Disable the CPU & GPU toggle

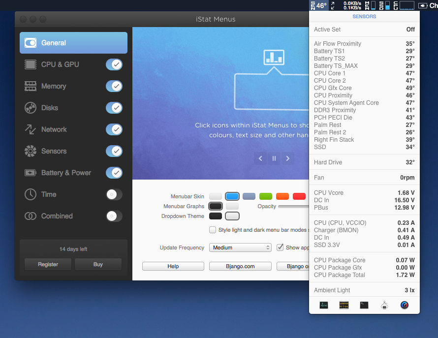(x=114, y=64)
